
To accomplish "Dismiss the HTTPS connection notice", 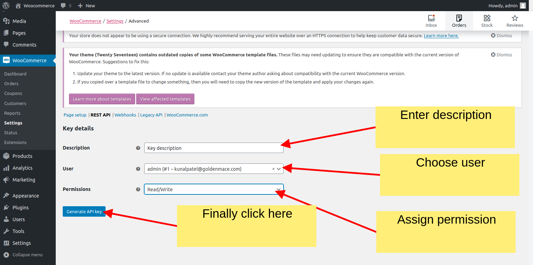I will pos(502,35).
